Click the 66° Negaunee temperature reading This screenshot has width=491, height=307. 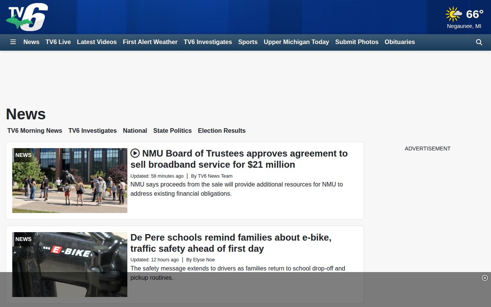tap(475, 14)
